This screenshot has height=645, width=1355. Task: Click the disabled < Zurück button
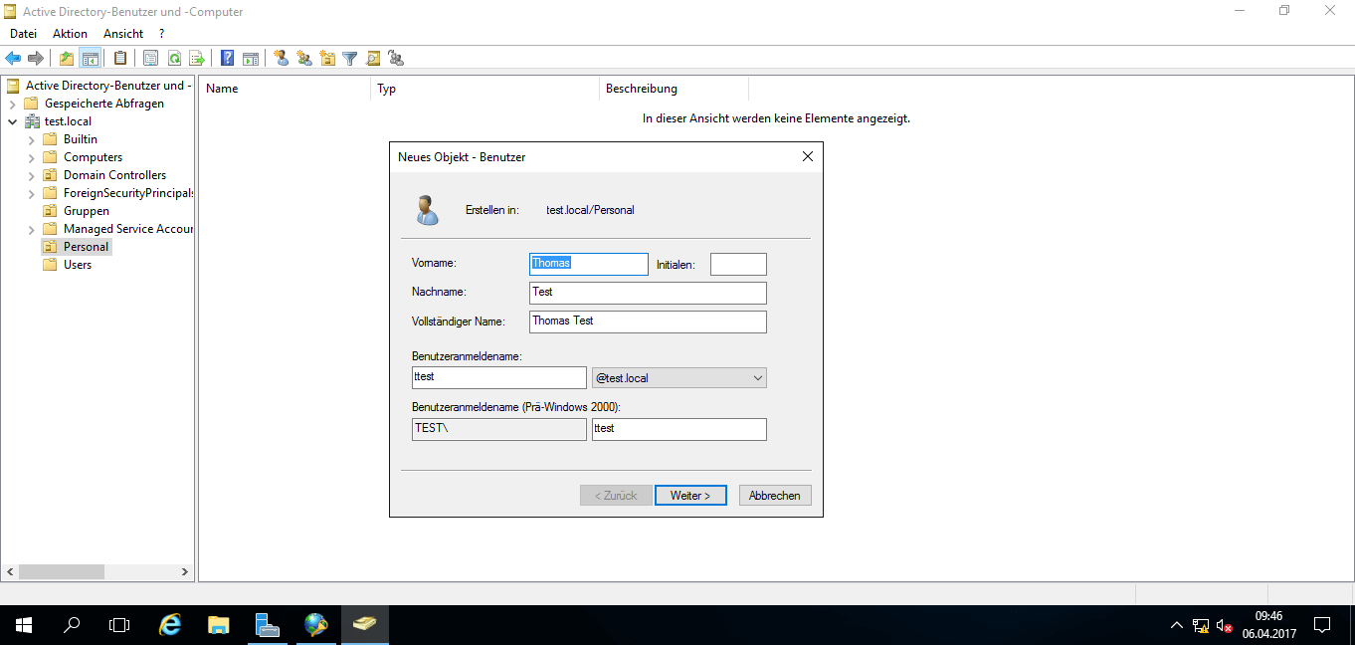(616, 495)
